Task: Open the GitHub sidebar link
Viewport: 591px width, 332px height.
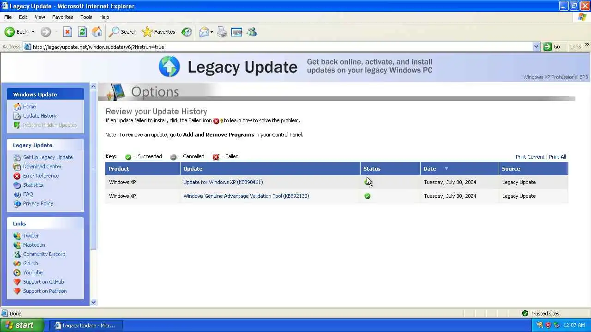Action: [x=30, y=263]
